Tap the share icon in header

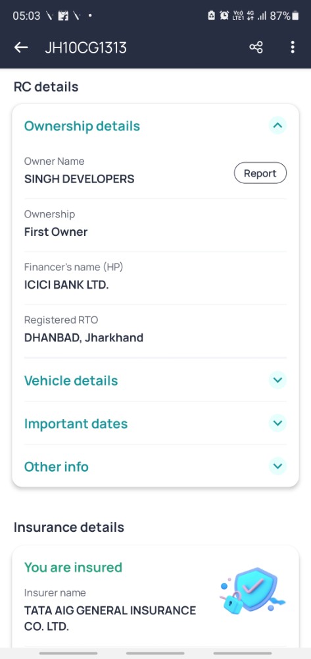click(x=256, y=47)
